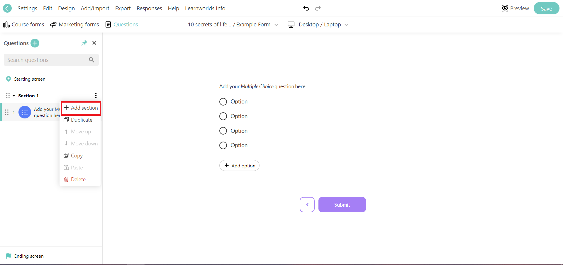Pin the Questions panel
563x265 pixels.
tap(84, 43)
